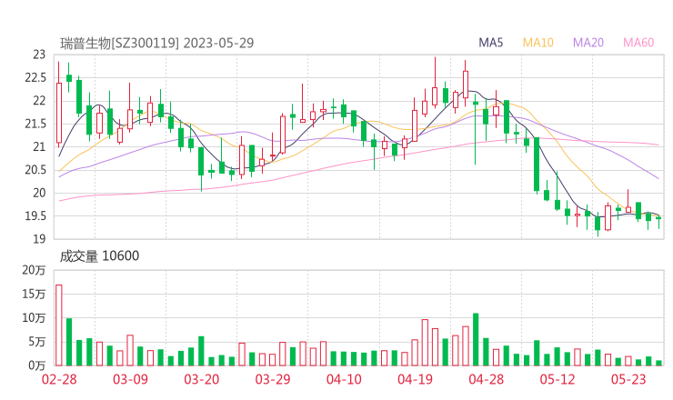Click the 23 price axis label

[x=39, y=55]
